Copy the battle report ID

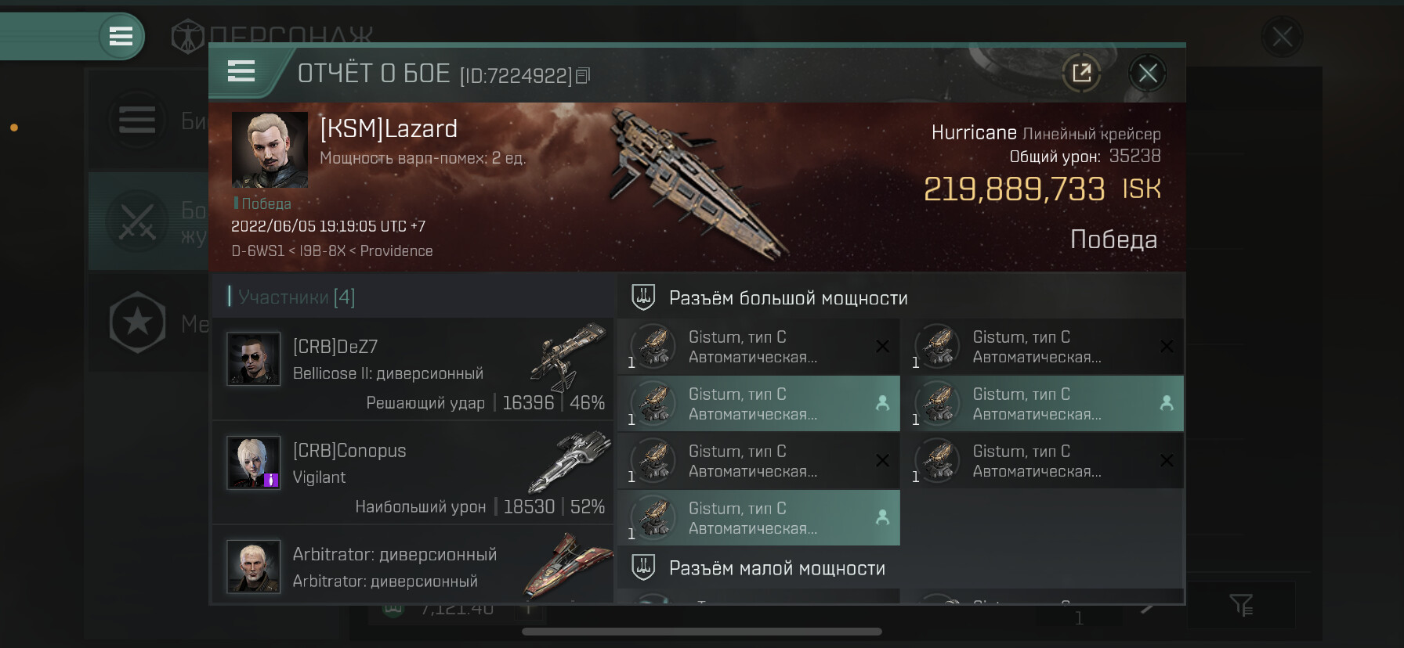(582, 75)
